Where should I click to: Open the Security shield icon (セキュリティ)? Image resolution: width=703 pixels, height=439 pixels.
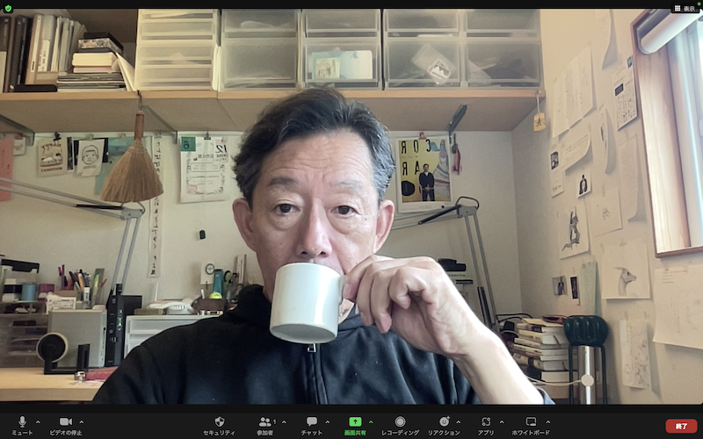pyautogui.click(x=219, y=422)
